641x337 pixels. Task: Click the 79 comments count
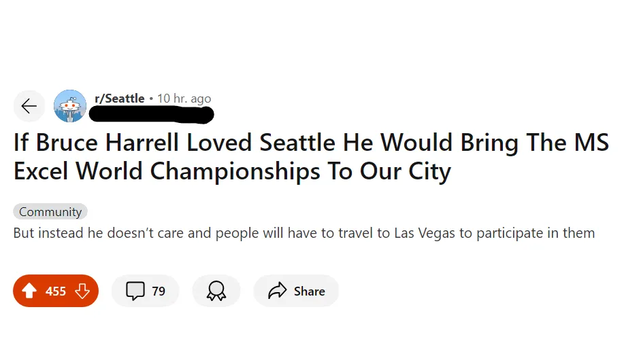159,291
